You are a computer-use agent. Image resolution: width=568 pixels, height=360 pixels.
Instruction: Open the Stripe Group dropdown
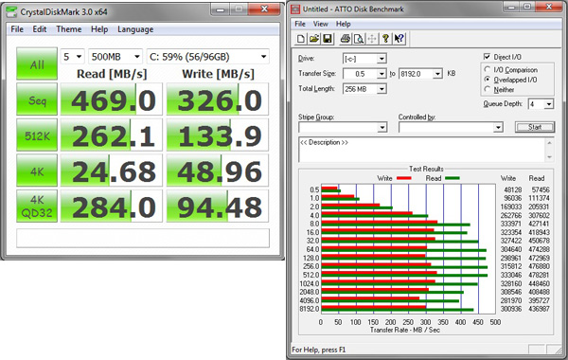pyautogui.click(x=343, y=127)
